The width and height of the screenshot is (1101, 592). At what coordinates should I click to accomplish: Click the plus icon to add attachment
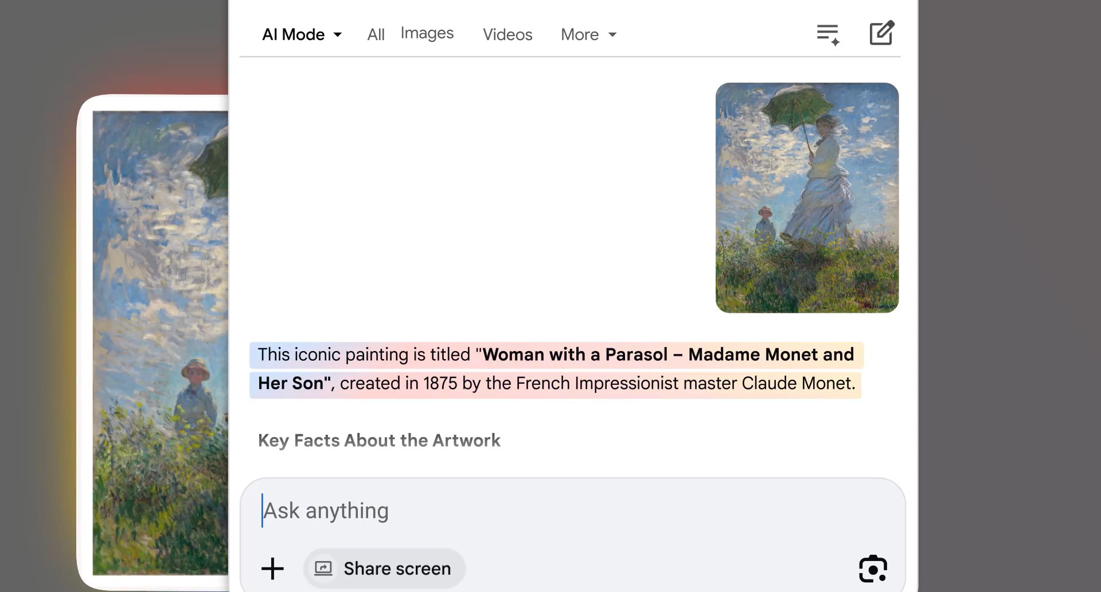272,568
